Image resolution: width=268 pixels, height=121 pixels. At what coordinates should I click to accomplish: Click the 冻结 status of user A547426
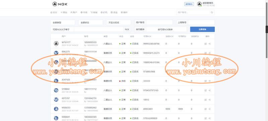click(x=122, y=81)
